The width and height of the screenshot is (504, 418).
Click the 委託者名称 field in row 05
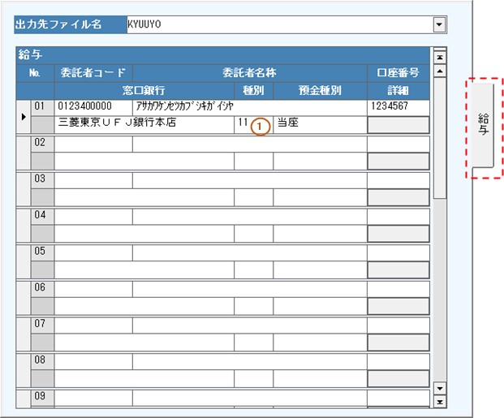(249, 252)
